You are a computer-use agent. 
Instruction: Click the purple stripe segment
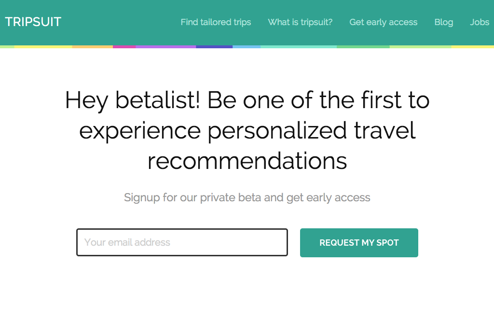click(166, 47)
